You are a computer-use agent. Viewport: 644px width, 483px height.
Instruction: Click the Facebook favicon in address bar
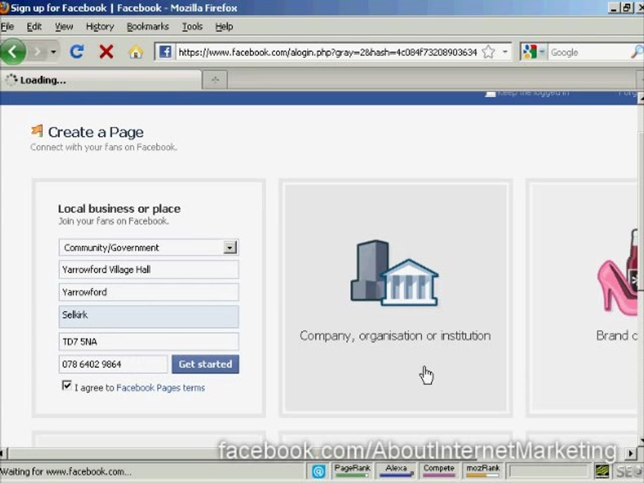click(x=165, y=52)
